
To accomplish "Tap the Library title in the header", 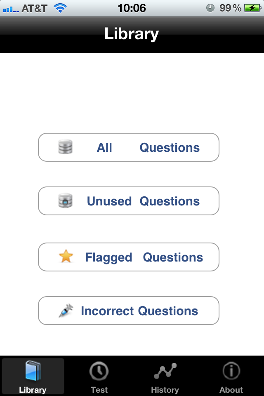I will (x=132, y=34).
